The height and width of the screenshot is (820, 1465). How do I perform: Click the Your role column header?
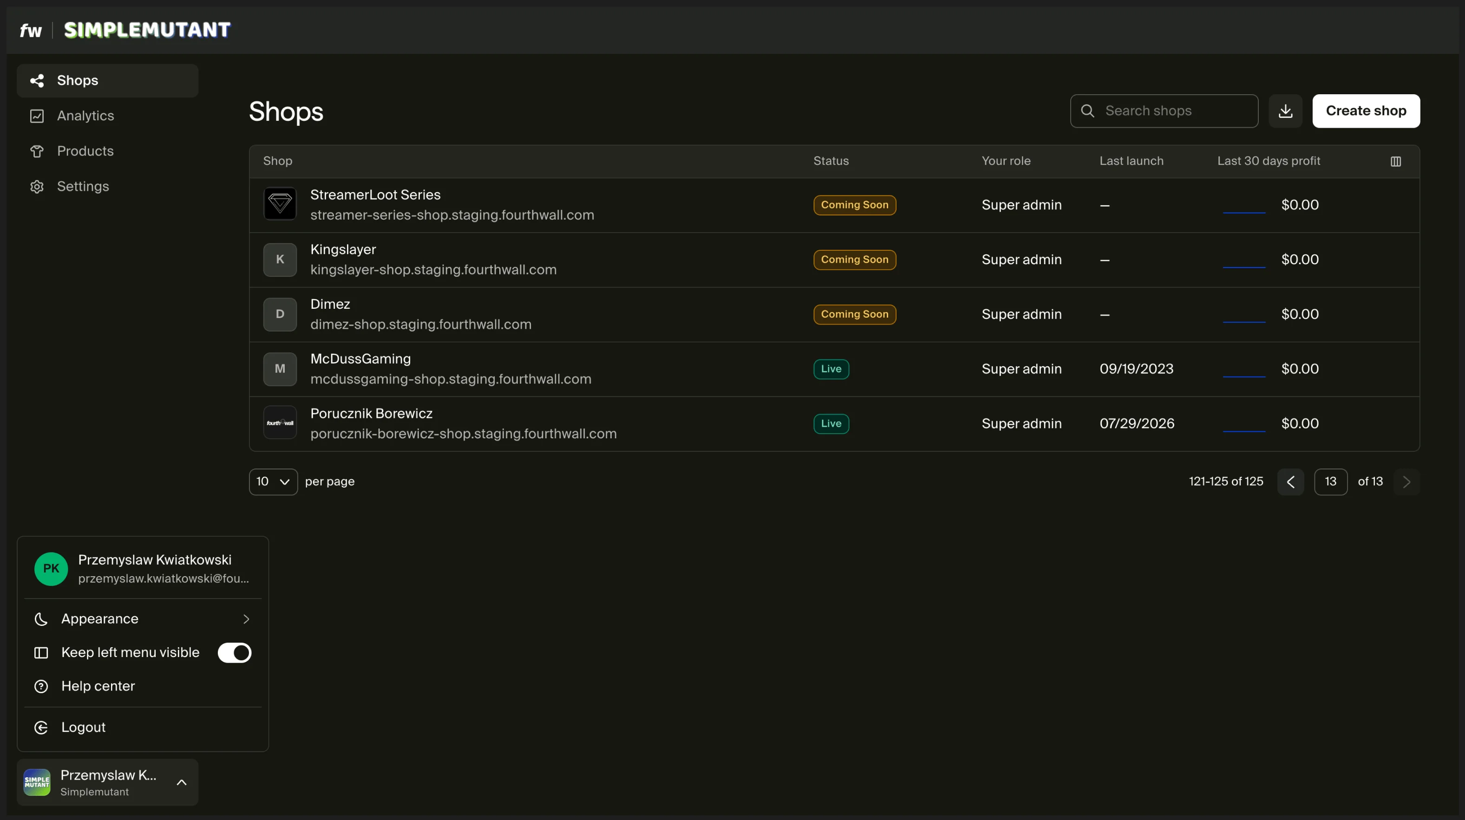click(x=1006, y=161)
